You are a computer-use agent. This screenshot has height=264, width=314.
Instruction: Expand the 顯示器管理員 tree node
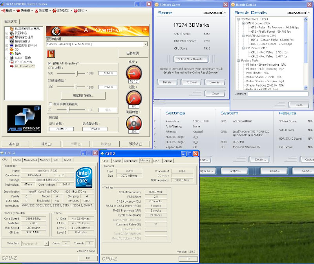(7, 37)
